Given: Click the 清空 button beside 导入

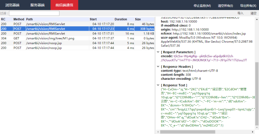Looking at the screenshot, I should [253, 13].
